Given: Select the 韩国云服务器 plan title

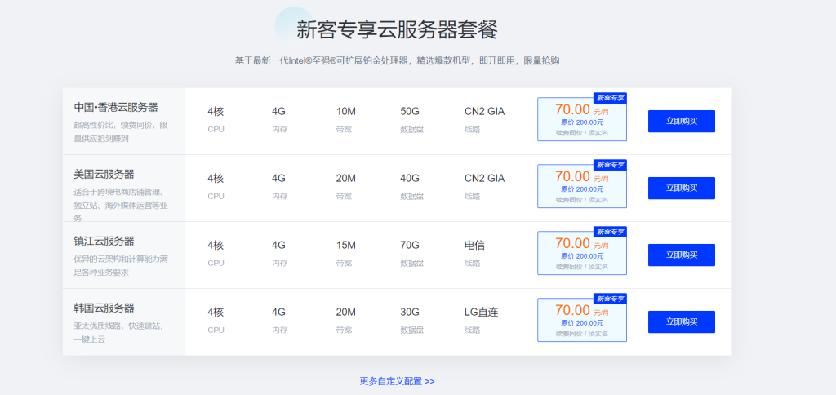Looking at the screenshot, I should click(x=104, y=308).
